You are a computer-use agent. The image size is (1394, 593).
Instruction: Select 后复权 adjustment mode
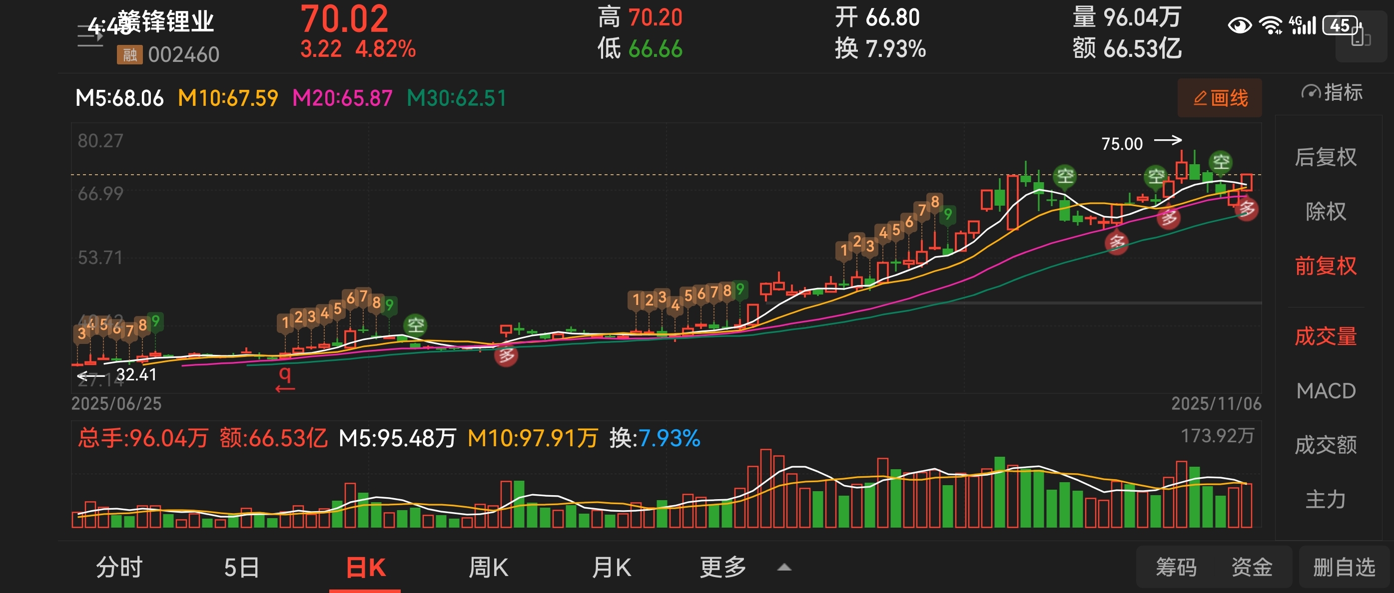tap(1325, 157)
